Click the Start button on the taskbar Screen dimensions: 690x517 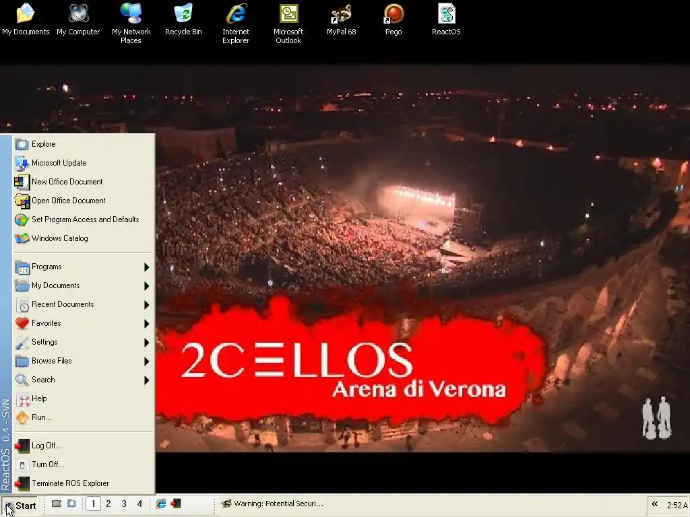pyautogui.click(x=20, y=506)
